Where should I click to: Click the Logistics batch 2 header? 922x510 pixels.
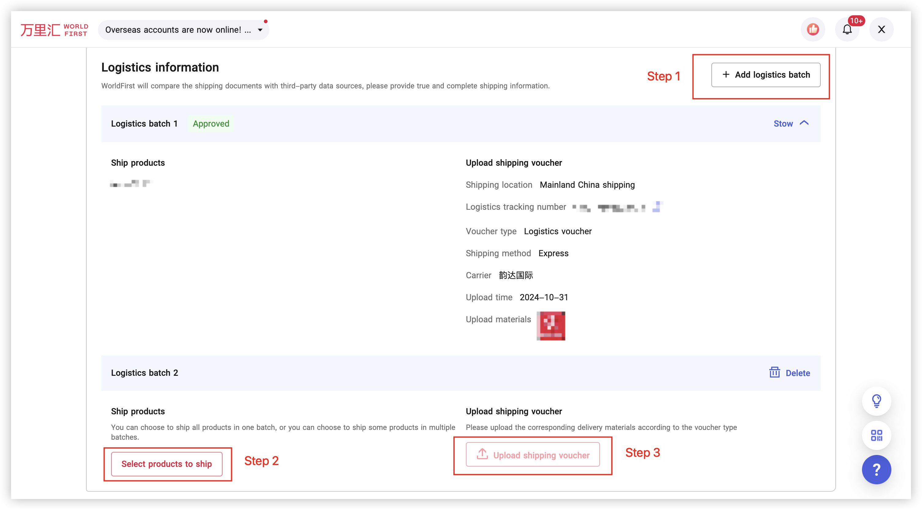144,373
